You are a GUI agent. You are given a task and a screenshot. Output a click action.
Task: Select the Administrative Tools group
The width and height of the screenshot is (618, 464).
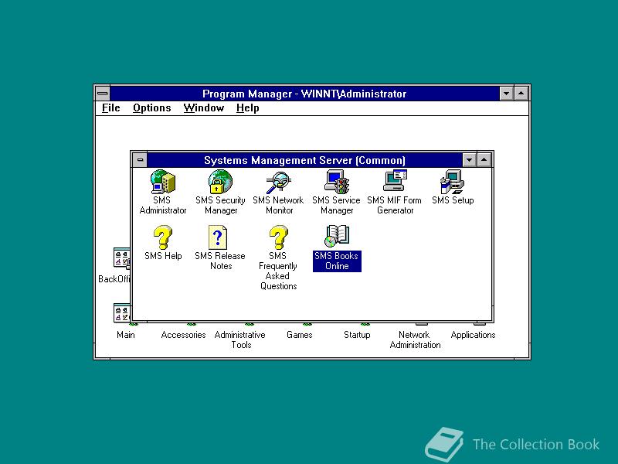(x=240, y=339)
